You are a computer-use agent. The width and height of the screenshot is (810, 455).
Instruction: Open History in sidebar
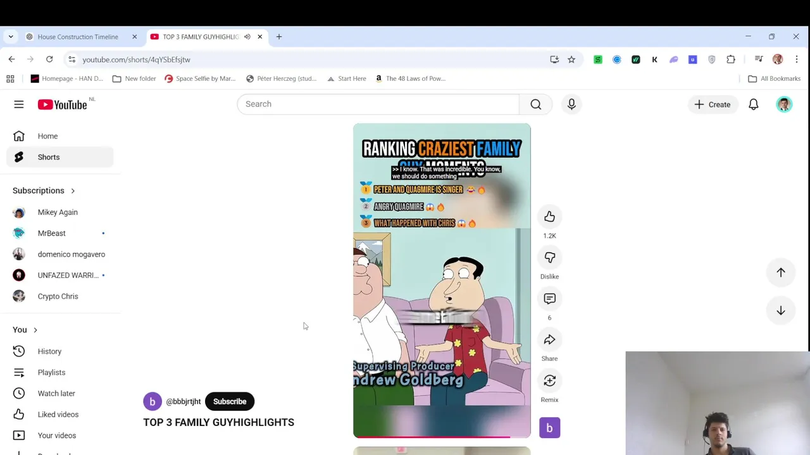tap(59, 351)
